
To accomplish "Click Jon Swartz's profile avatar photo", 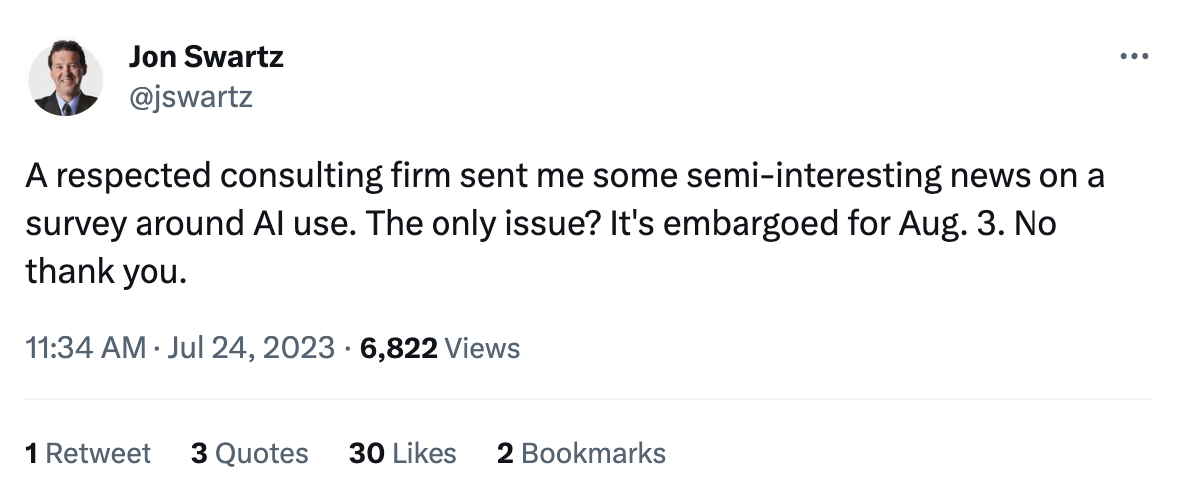I will (63, 79).
